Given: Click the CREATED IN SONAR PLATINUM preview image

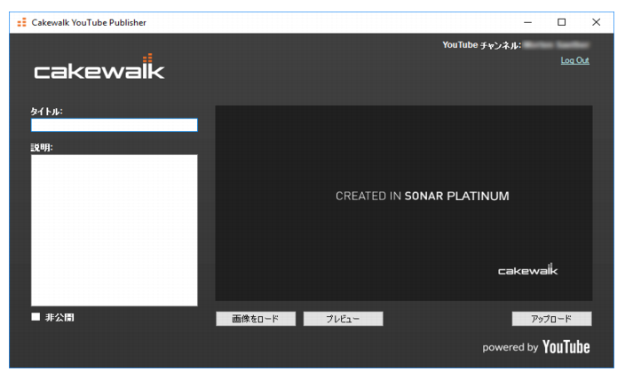Looking at the screenshot, I should tap(404, 203).
